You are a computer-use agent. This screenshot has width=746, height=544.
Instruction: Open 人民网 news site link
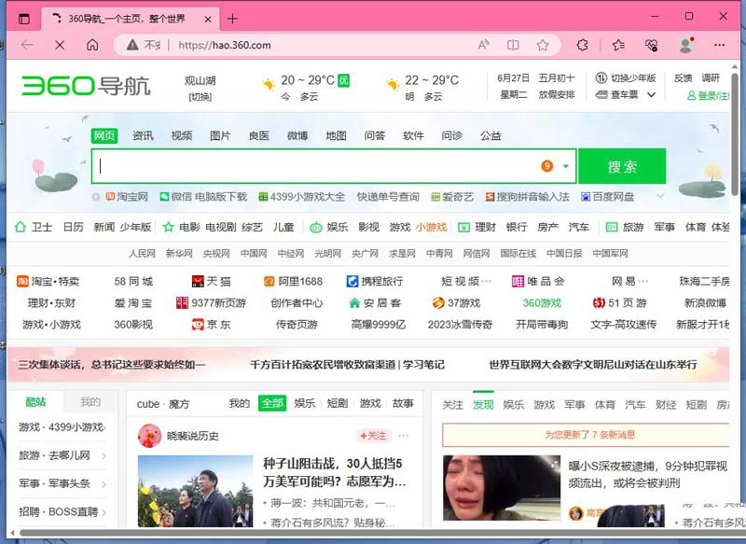click(142, 253)
